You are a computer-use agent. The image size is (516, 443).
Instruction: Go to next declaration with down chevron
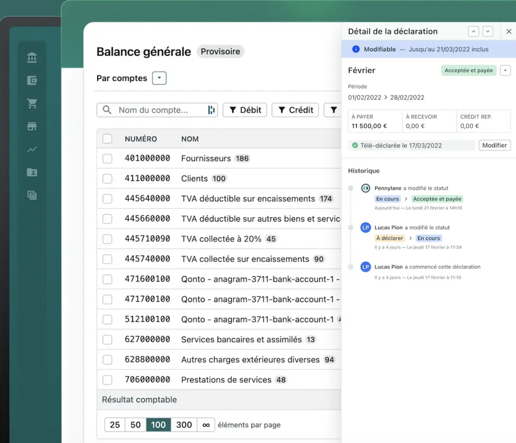[487, 32]
